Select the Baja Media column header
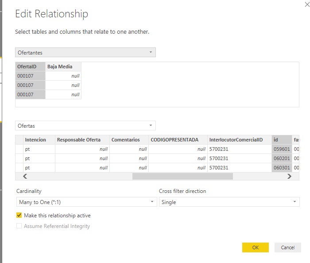This screenshot has width=310, height=263. pos(63,67)
